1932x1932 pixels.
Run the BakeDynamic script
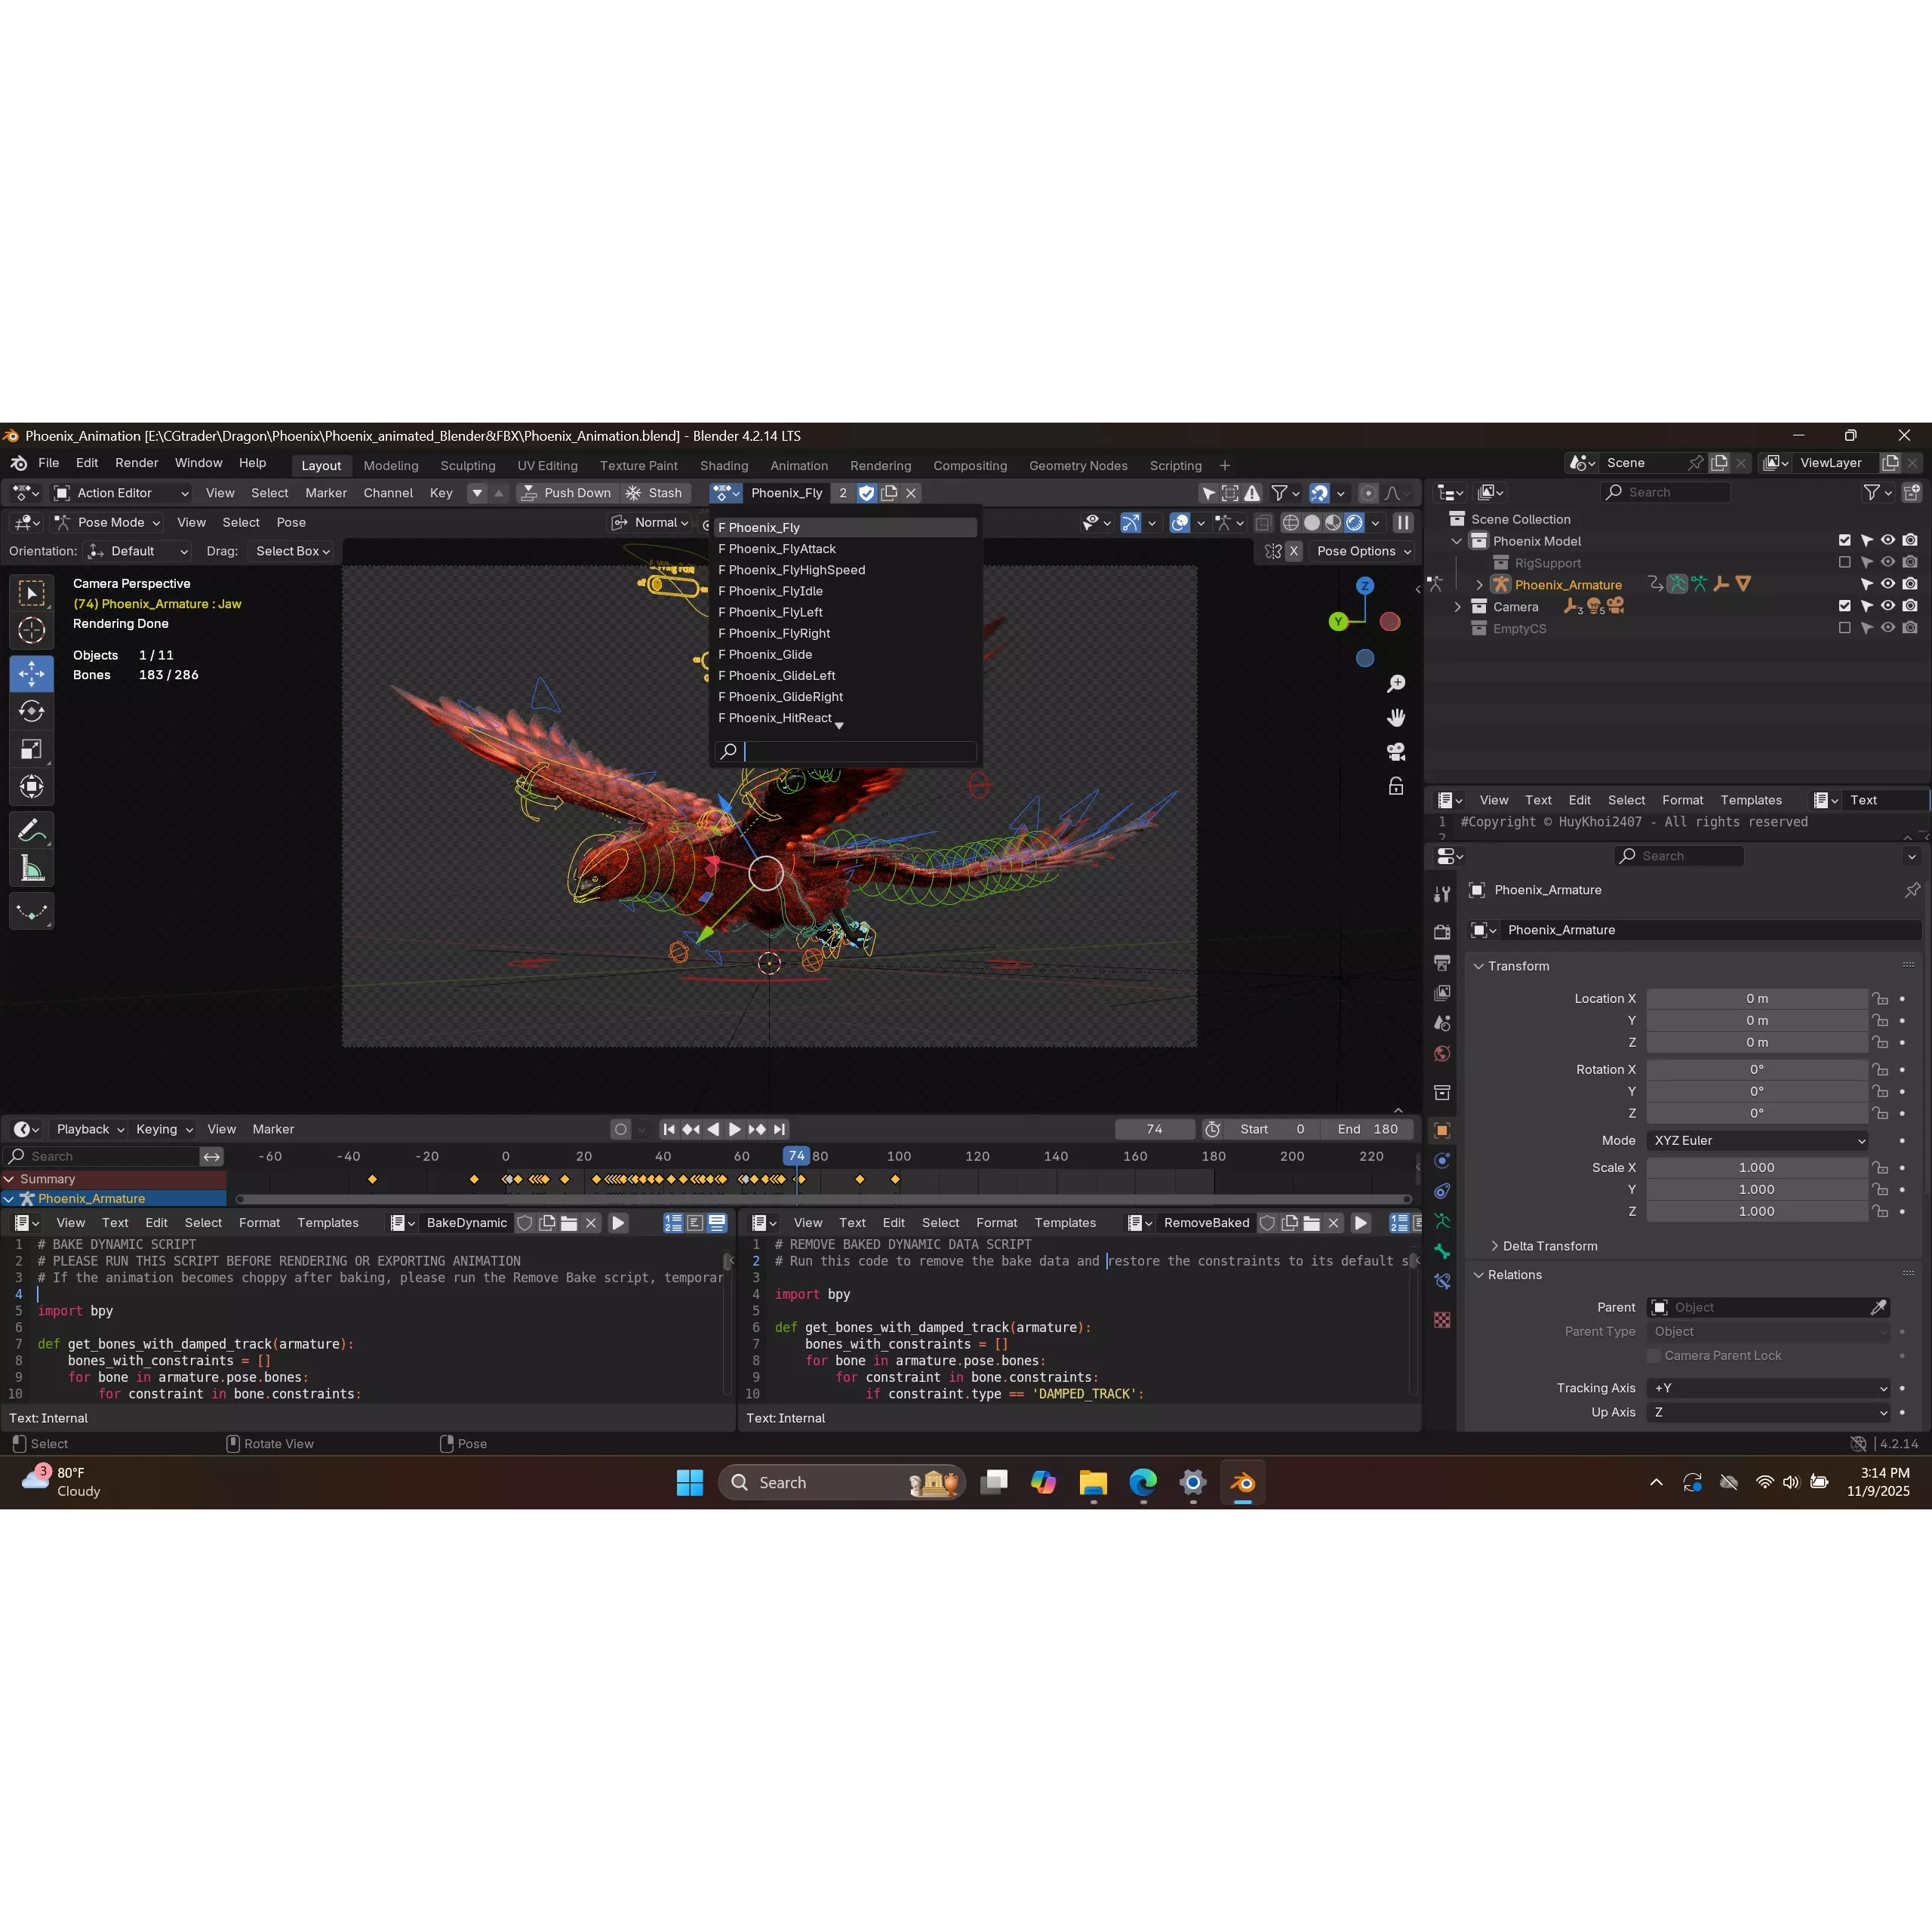618,1222
